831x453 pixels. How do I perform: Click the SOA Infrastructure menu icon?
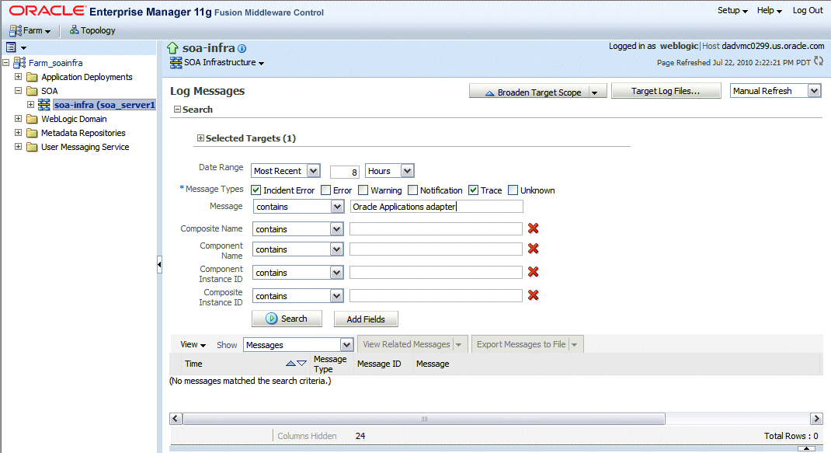click(x=176, y=63)
